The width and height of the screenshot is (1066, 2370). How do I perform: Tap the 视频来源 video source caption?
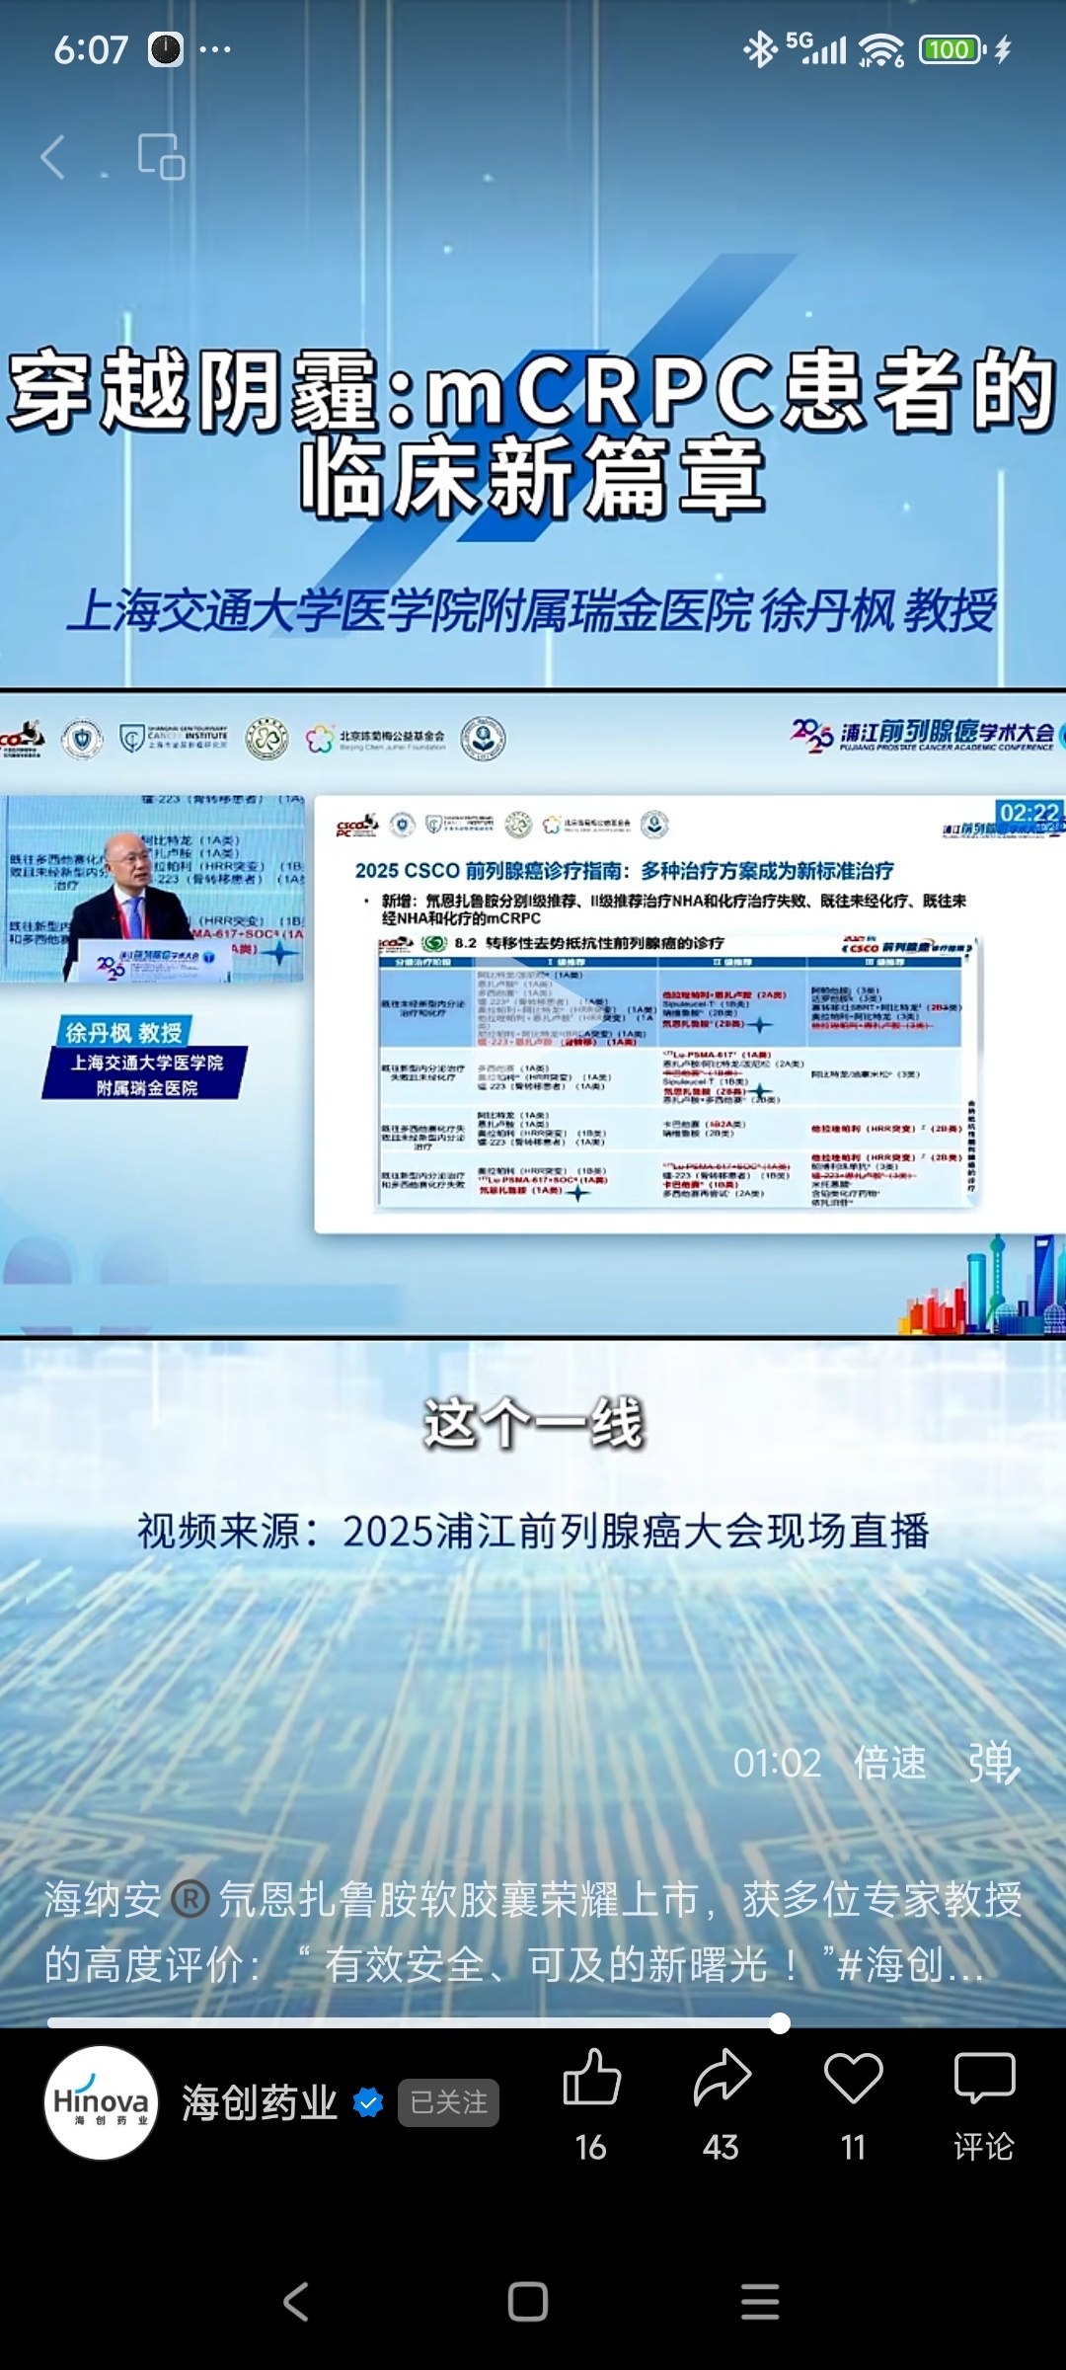(x=533, y=1532)
